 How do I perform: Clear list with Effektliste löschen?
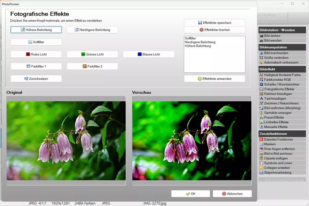(214, 30)
